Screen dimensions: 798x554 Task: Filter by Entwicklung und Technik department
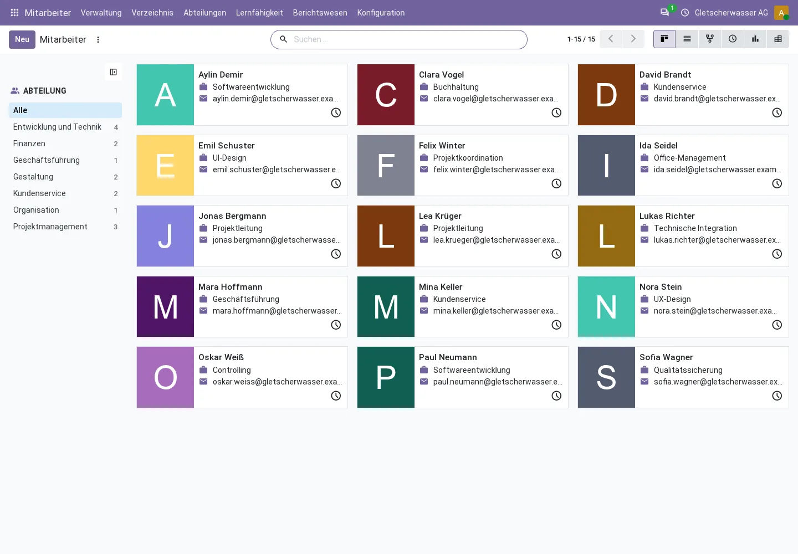(65, 127)
